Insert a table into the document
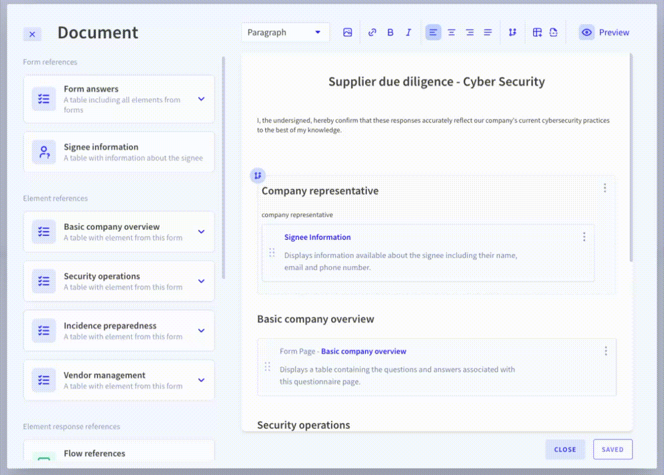 537,32
